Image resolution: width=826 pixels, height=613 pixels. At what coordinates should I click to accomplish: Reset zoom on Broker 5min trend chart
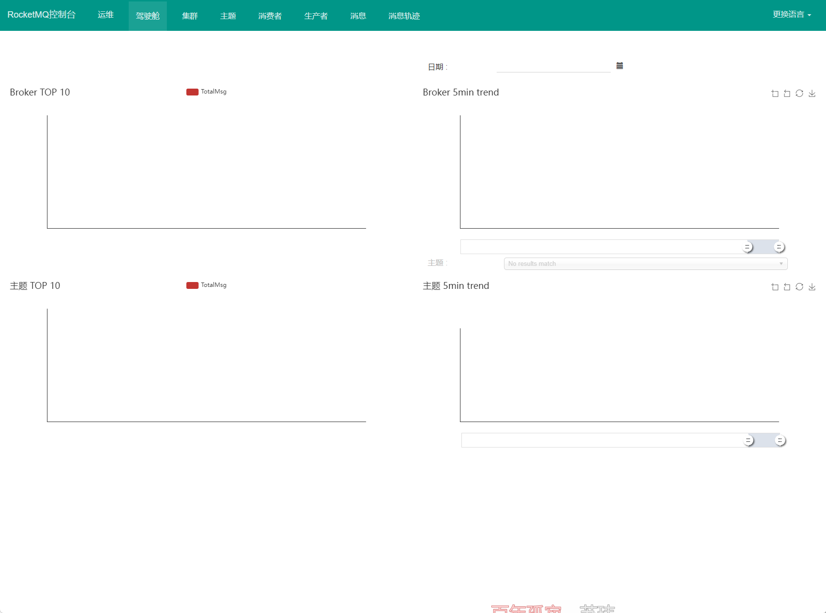[787, 93]
